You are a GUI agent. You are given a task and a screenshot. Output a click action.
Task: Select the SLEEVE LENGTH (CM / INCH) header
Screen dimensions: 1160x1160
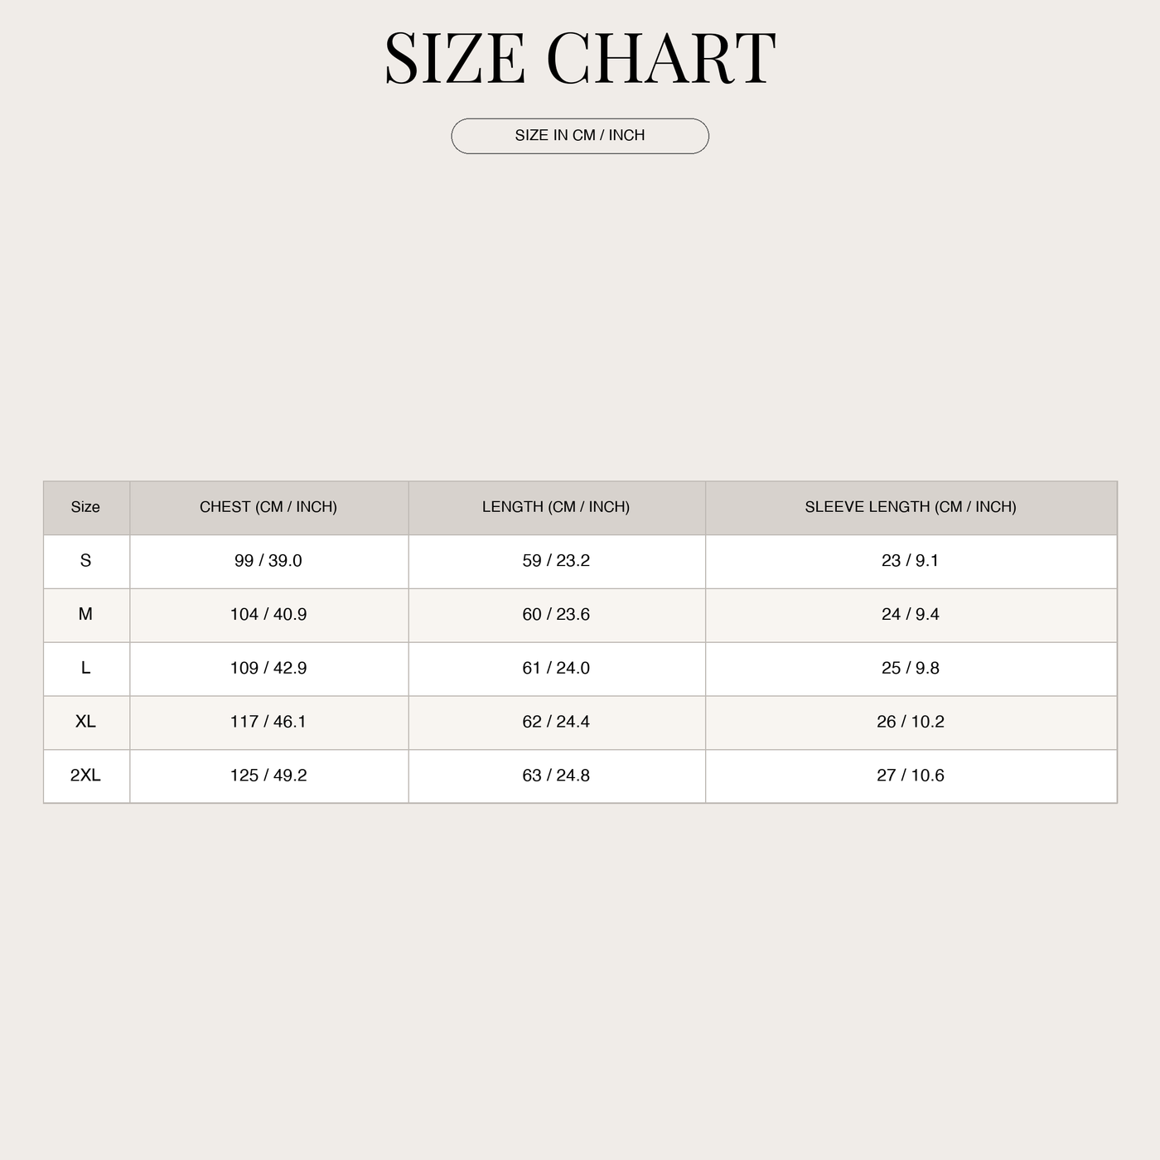pos(911,507)
